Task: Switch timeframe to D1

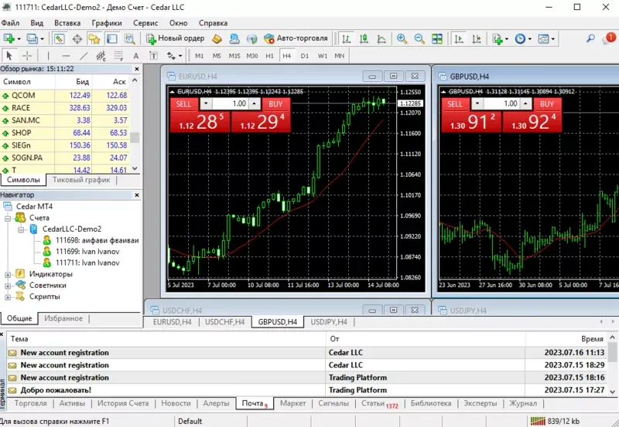Action: (305, 56)
